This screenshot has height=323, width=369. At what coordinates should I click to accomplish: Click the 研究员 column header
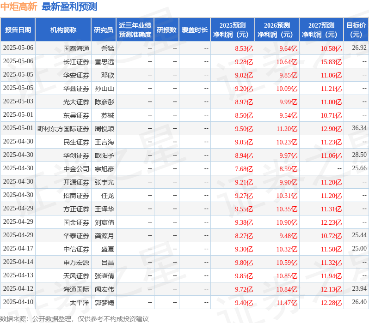tap(104, 30)
